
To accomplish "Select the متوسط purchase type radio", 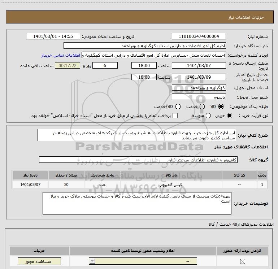I will [208, 116].
